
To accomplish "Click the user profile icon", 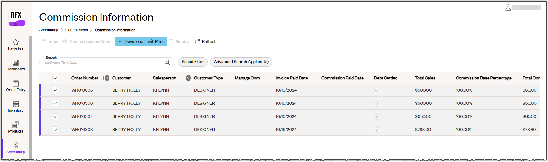I will coord(508,8).
